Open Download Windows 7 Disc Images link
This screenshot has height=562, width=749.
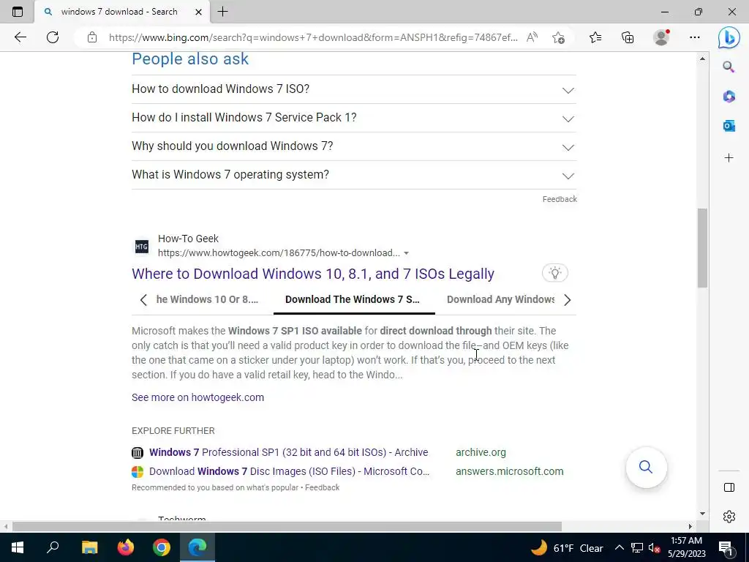pos(290,472)
